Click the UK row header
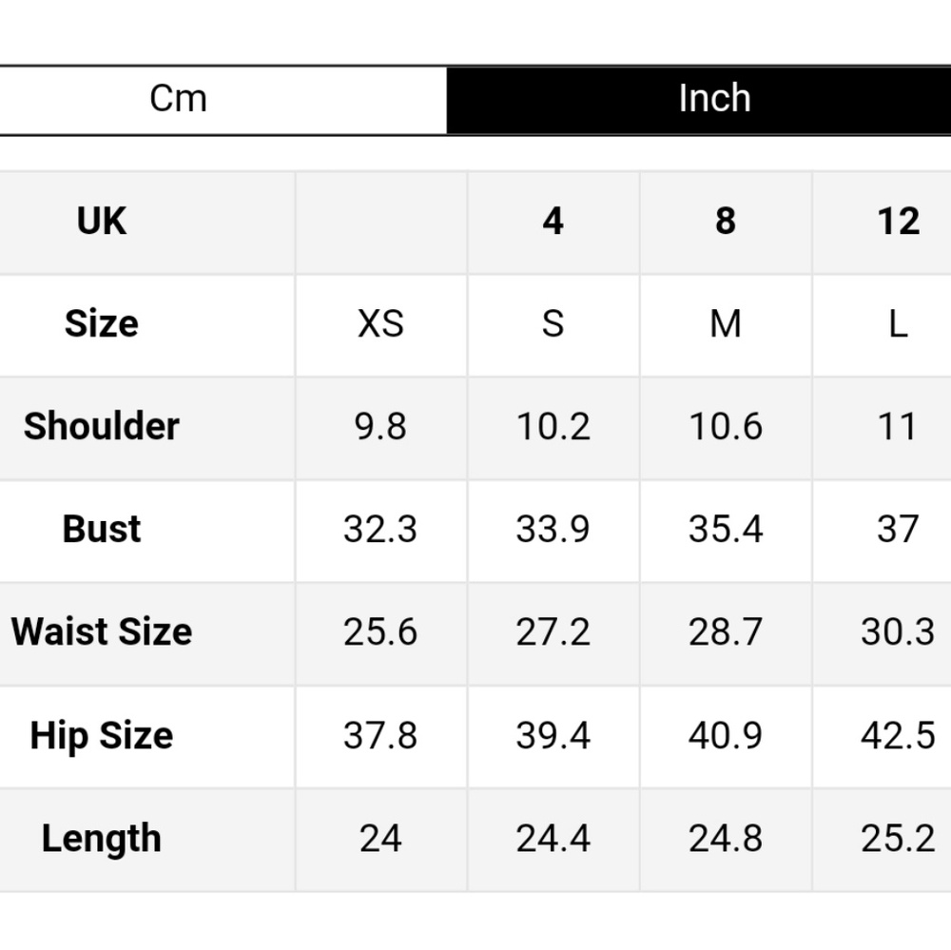951x950 pixels. tap(102, 222)
